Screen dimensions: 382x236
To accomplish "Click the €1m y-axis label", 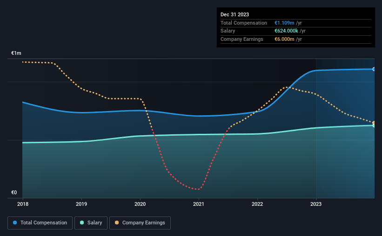I will click(x=16, y=53).
